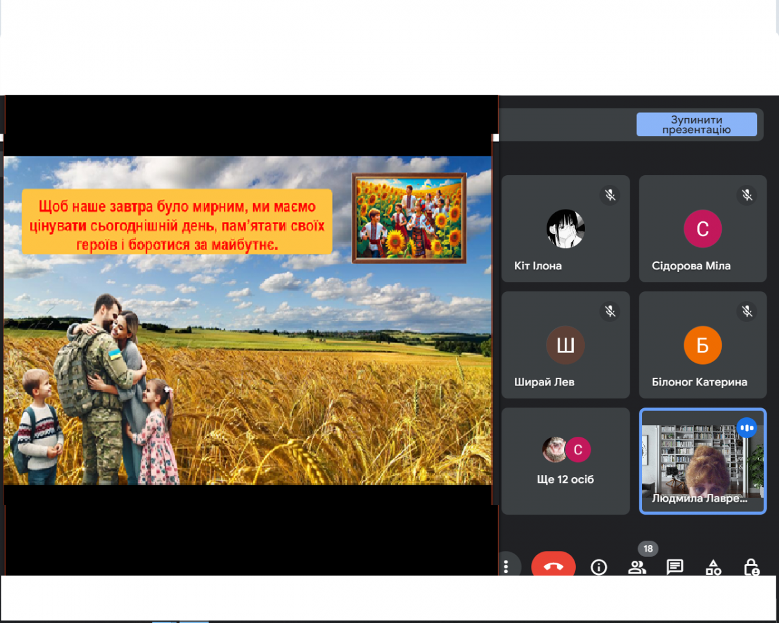Select the Кіт Ілона participant tile avatar
The image size is (779, 623).
pos(565,229)
